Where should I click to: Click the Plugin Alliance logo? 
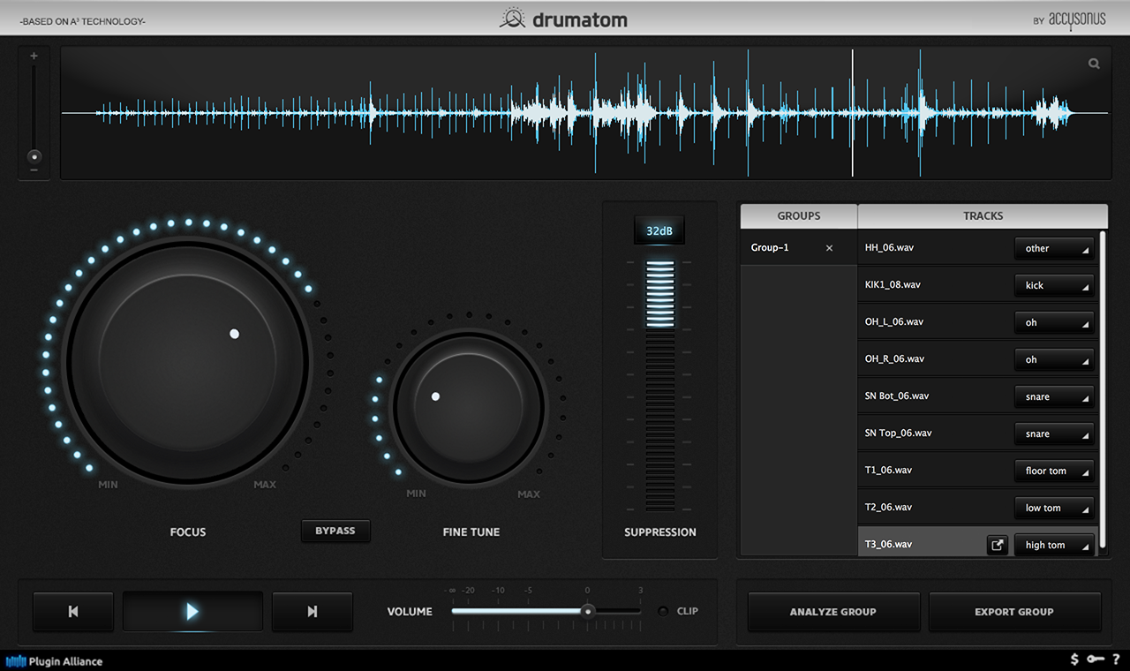pyautogui.click(x=55, y=661)
